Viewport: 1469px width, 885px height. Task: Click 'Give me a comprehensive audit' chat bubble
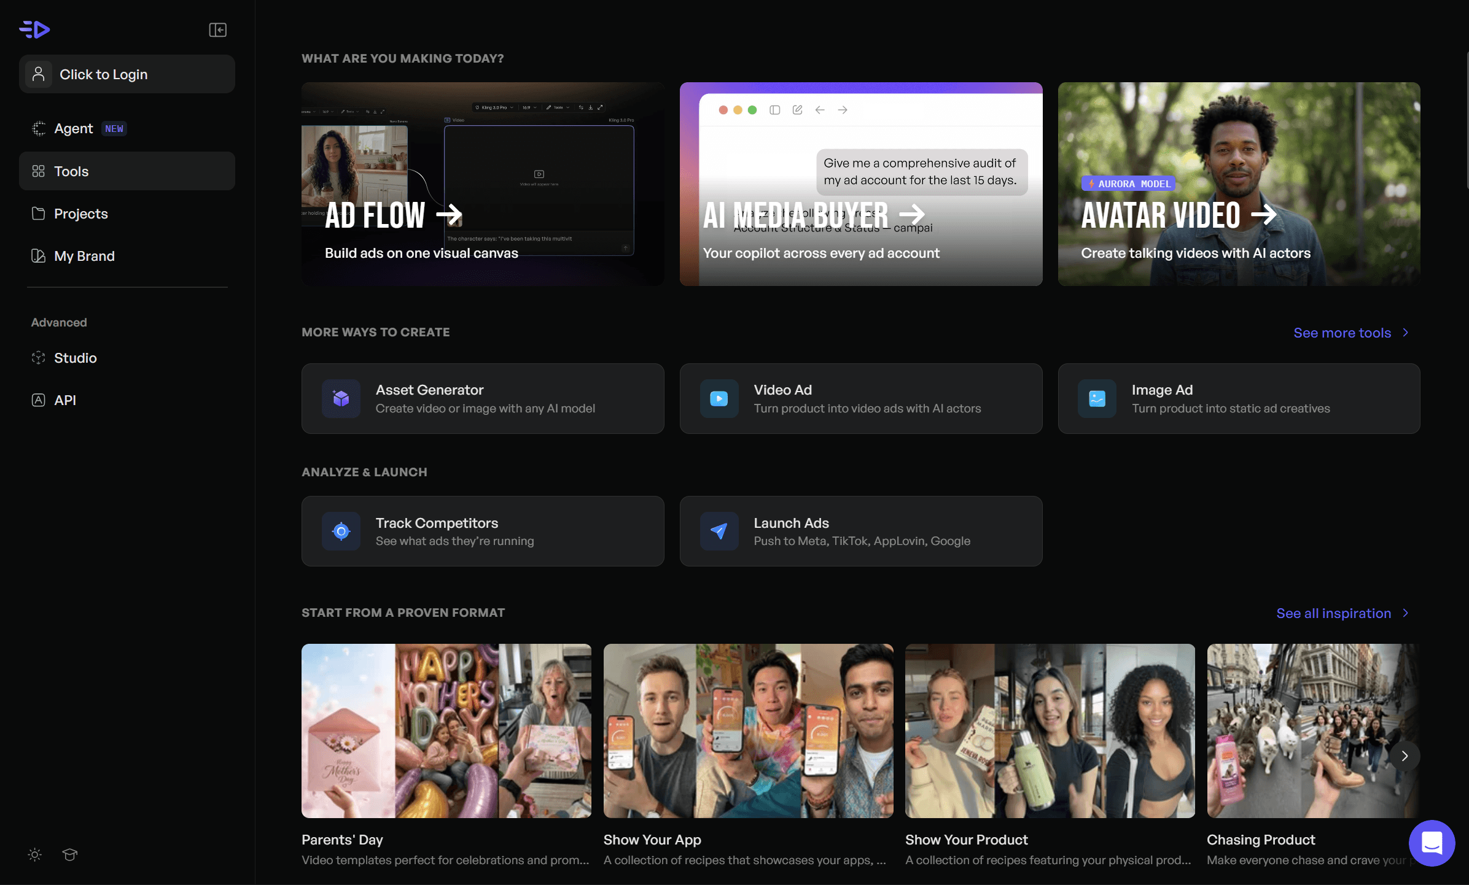coord(921,172)
